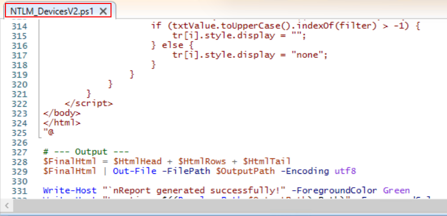Click the Green foreground color value

pos(396,190)
